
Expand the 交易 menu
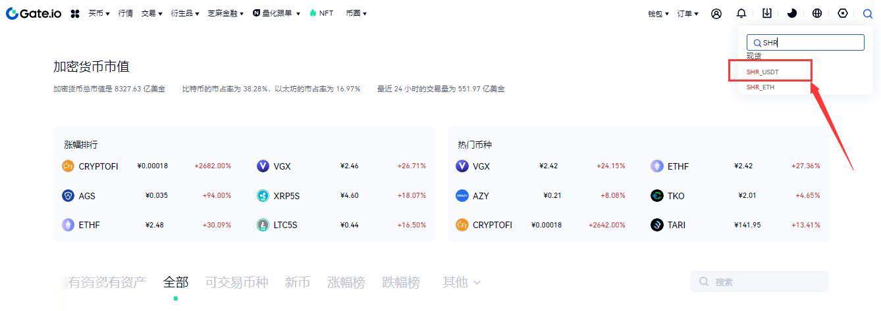(x=151, y=13)
